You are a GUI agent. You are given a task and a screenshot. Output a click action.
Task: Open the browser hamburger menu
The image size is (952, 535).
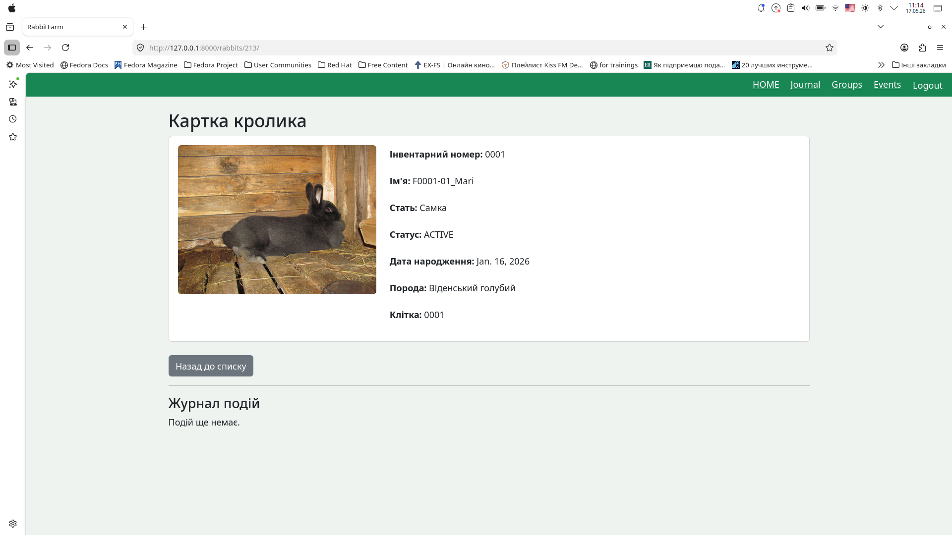click(x=940, y=48)
